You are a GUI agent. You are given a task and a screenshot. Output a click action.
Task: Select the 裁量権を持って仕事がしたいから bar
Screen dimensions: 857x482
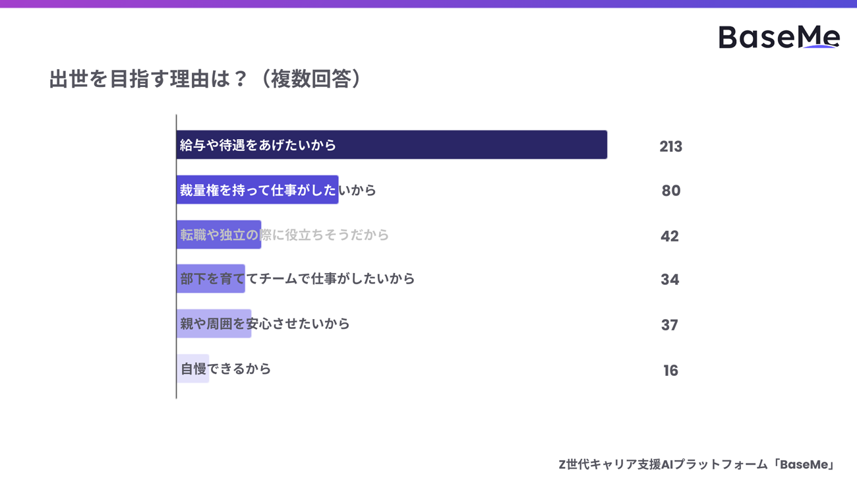(x=257, y=190)
